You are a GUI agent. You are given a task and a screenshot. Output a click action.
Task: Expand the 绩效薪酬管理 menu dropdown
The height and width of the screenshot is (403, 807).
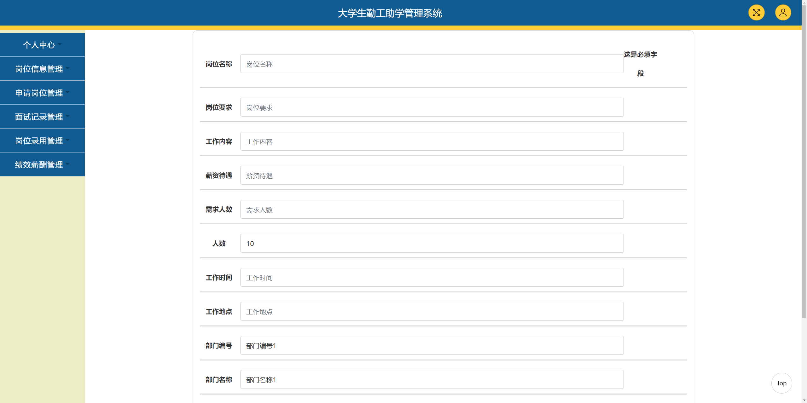tap(67, 164)
